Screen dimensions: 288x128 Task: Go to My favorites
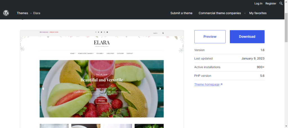(x=258, y=13)
